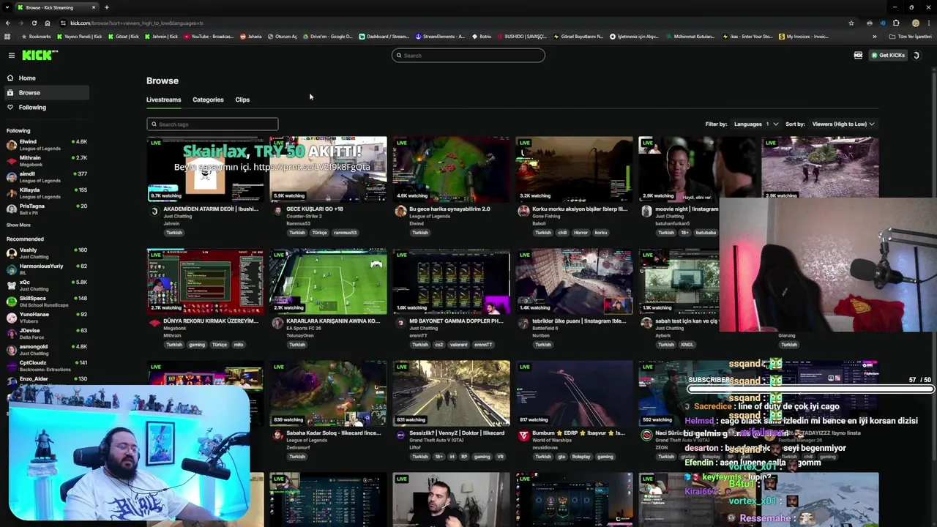Select the cs2 tag

coord(439,345)
